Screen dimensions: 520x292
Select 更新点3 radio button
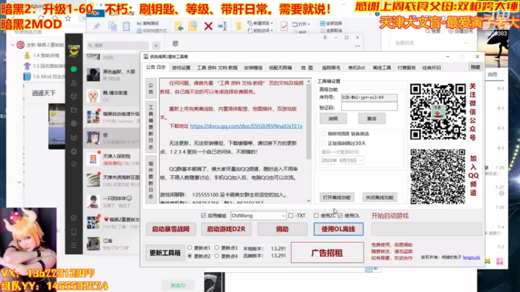pos(217,248)
